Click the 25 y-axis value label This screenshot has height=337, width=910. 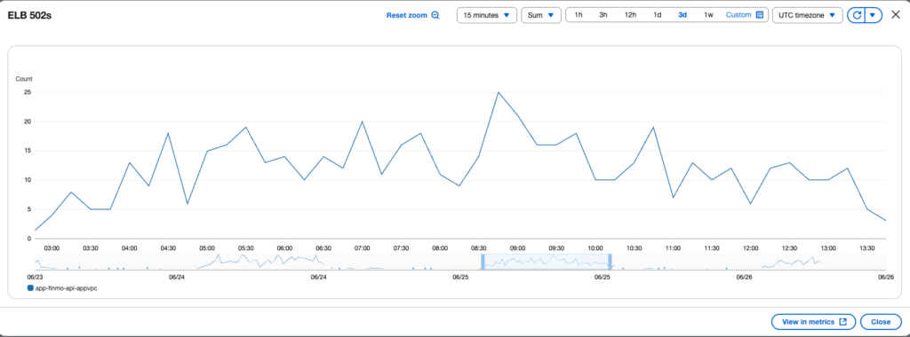point(28,92)
